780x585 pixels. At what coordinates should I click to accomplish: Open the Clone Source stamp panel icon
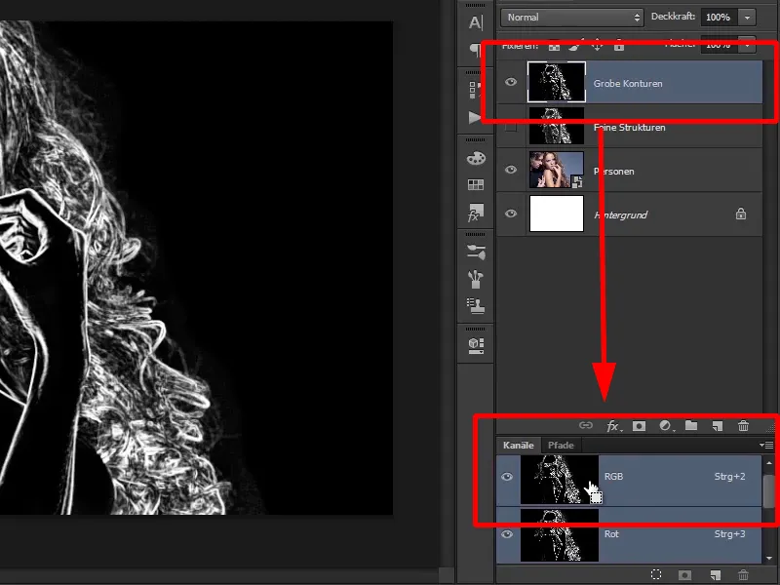[x=476, y=306]
